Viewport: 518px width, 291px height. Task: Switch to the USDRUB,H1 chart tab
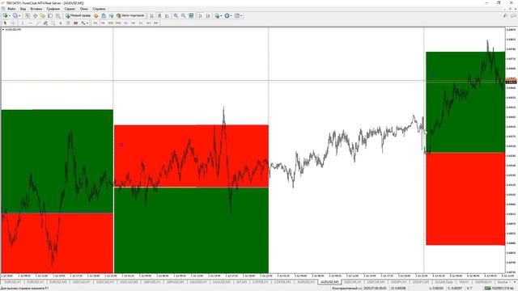point(483,282)
